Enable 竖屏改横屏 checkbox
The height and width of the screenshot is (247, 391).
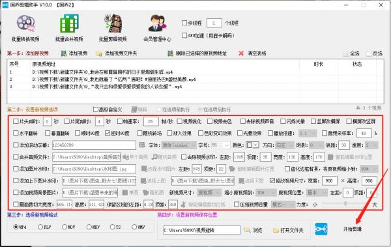[x=313, y=121]
